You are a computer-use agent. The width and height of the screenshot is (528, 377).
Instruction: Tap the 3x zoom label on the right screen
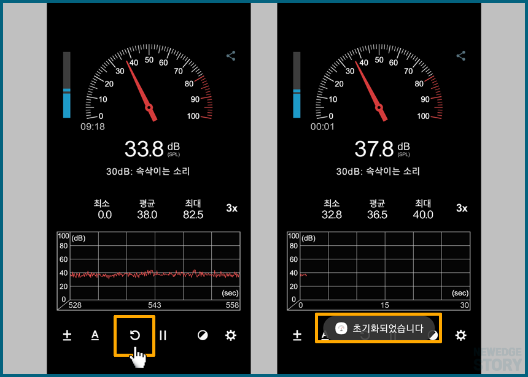(x=462, y=208)
